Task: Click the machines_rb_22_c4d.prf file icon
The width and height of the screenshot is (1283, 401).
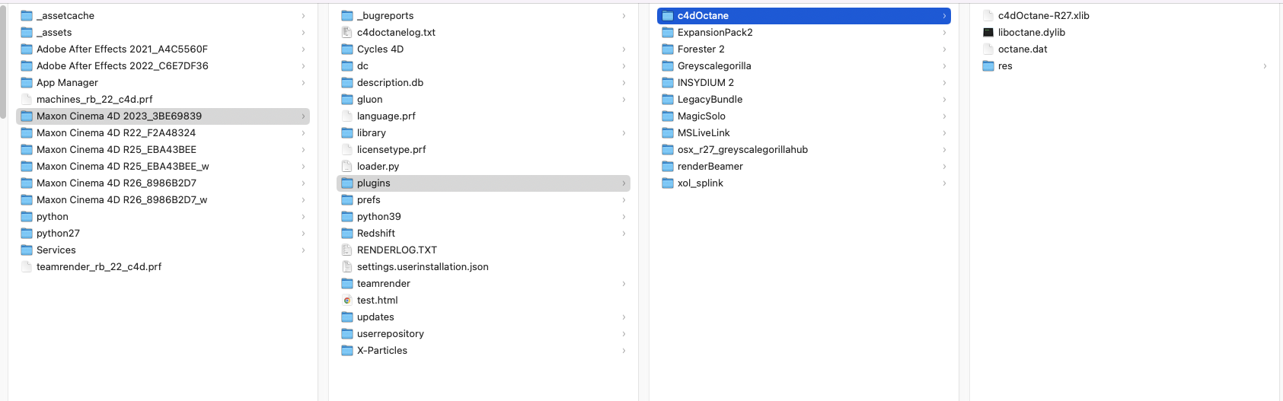Action: coord(27,99)
